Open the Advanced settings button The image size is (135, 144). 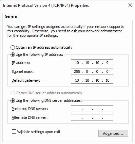pyautogui.click(x=113, y=133)
